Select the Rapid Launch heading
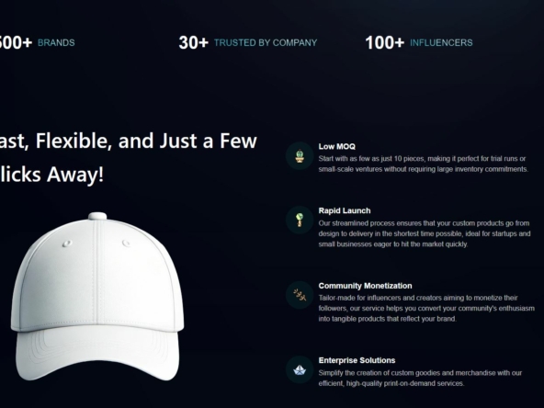Viewport: 544px width, 408px height. [345, 210]
